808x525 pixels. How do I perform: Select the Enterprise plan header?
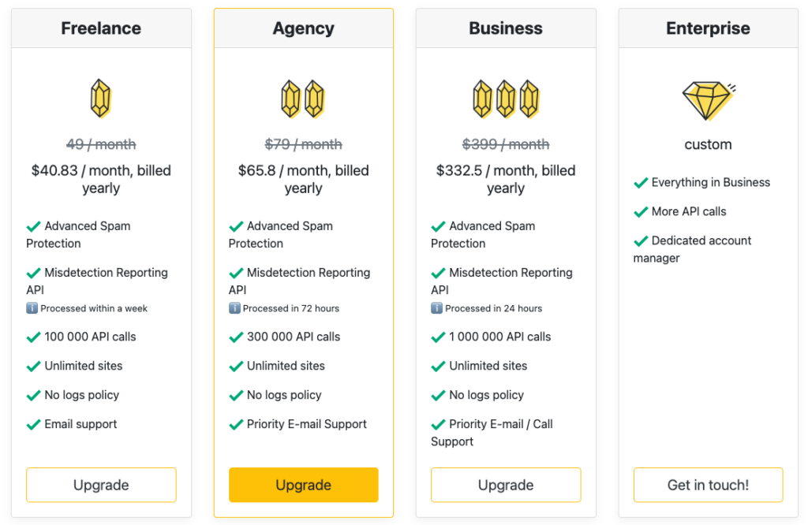click(x=708, y=28)
